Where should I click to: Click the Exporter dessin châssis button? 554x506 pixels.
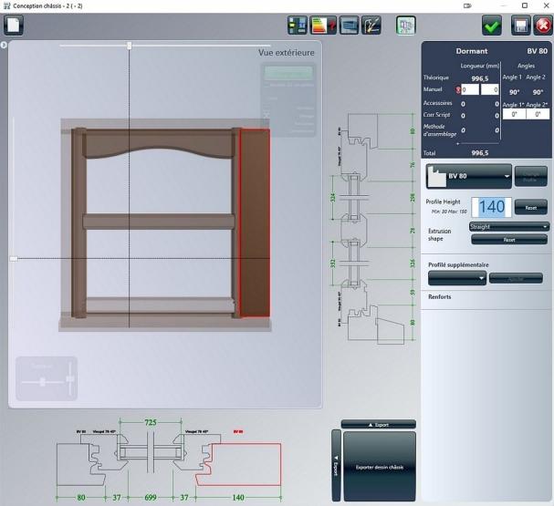click(x=379, y=467)
